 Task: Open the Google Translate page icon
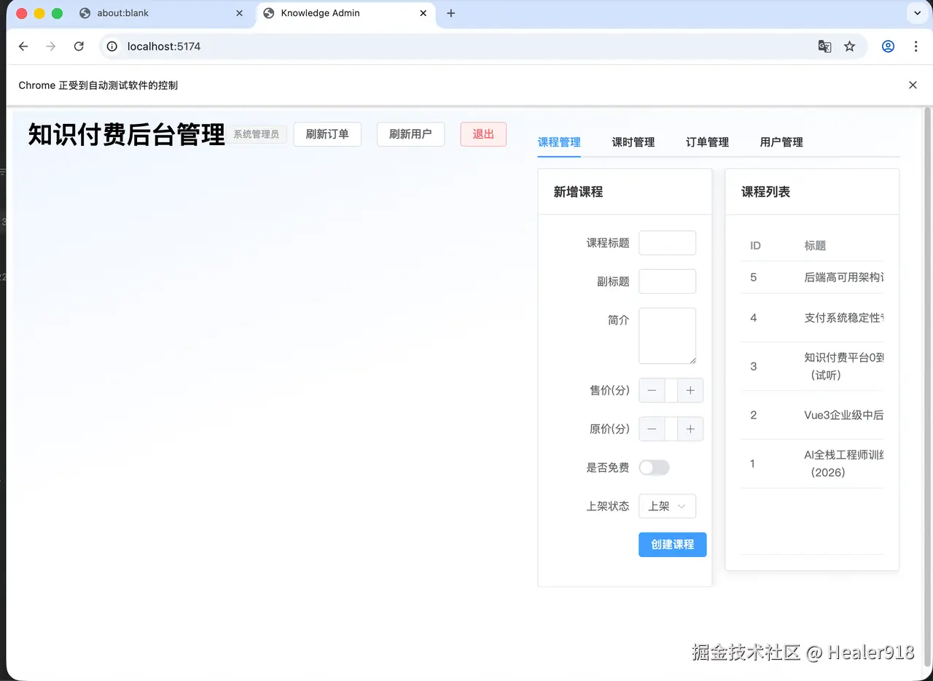tap(824, 46)
